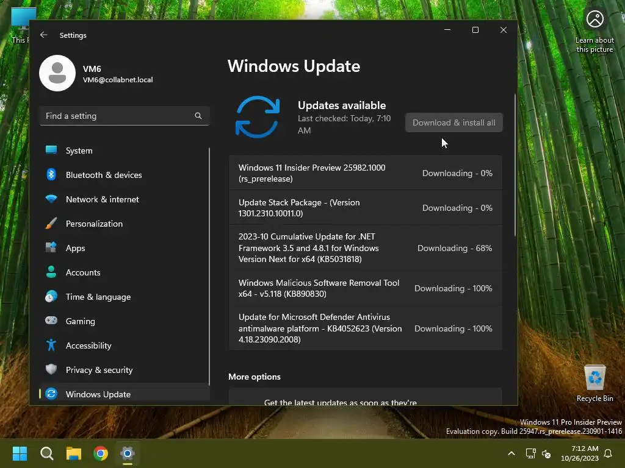Open the notifications bell icon
625x468 pixels.
click(609, 453)
